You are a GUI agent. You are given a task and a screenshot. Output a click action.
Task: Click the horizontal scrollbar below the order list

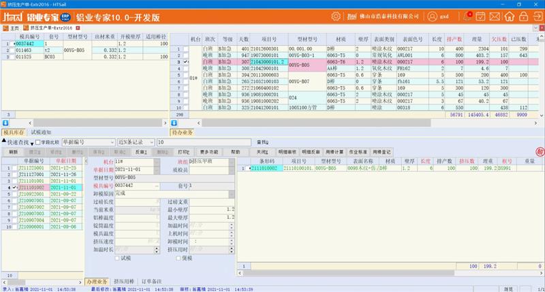(x=41, y=274)
